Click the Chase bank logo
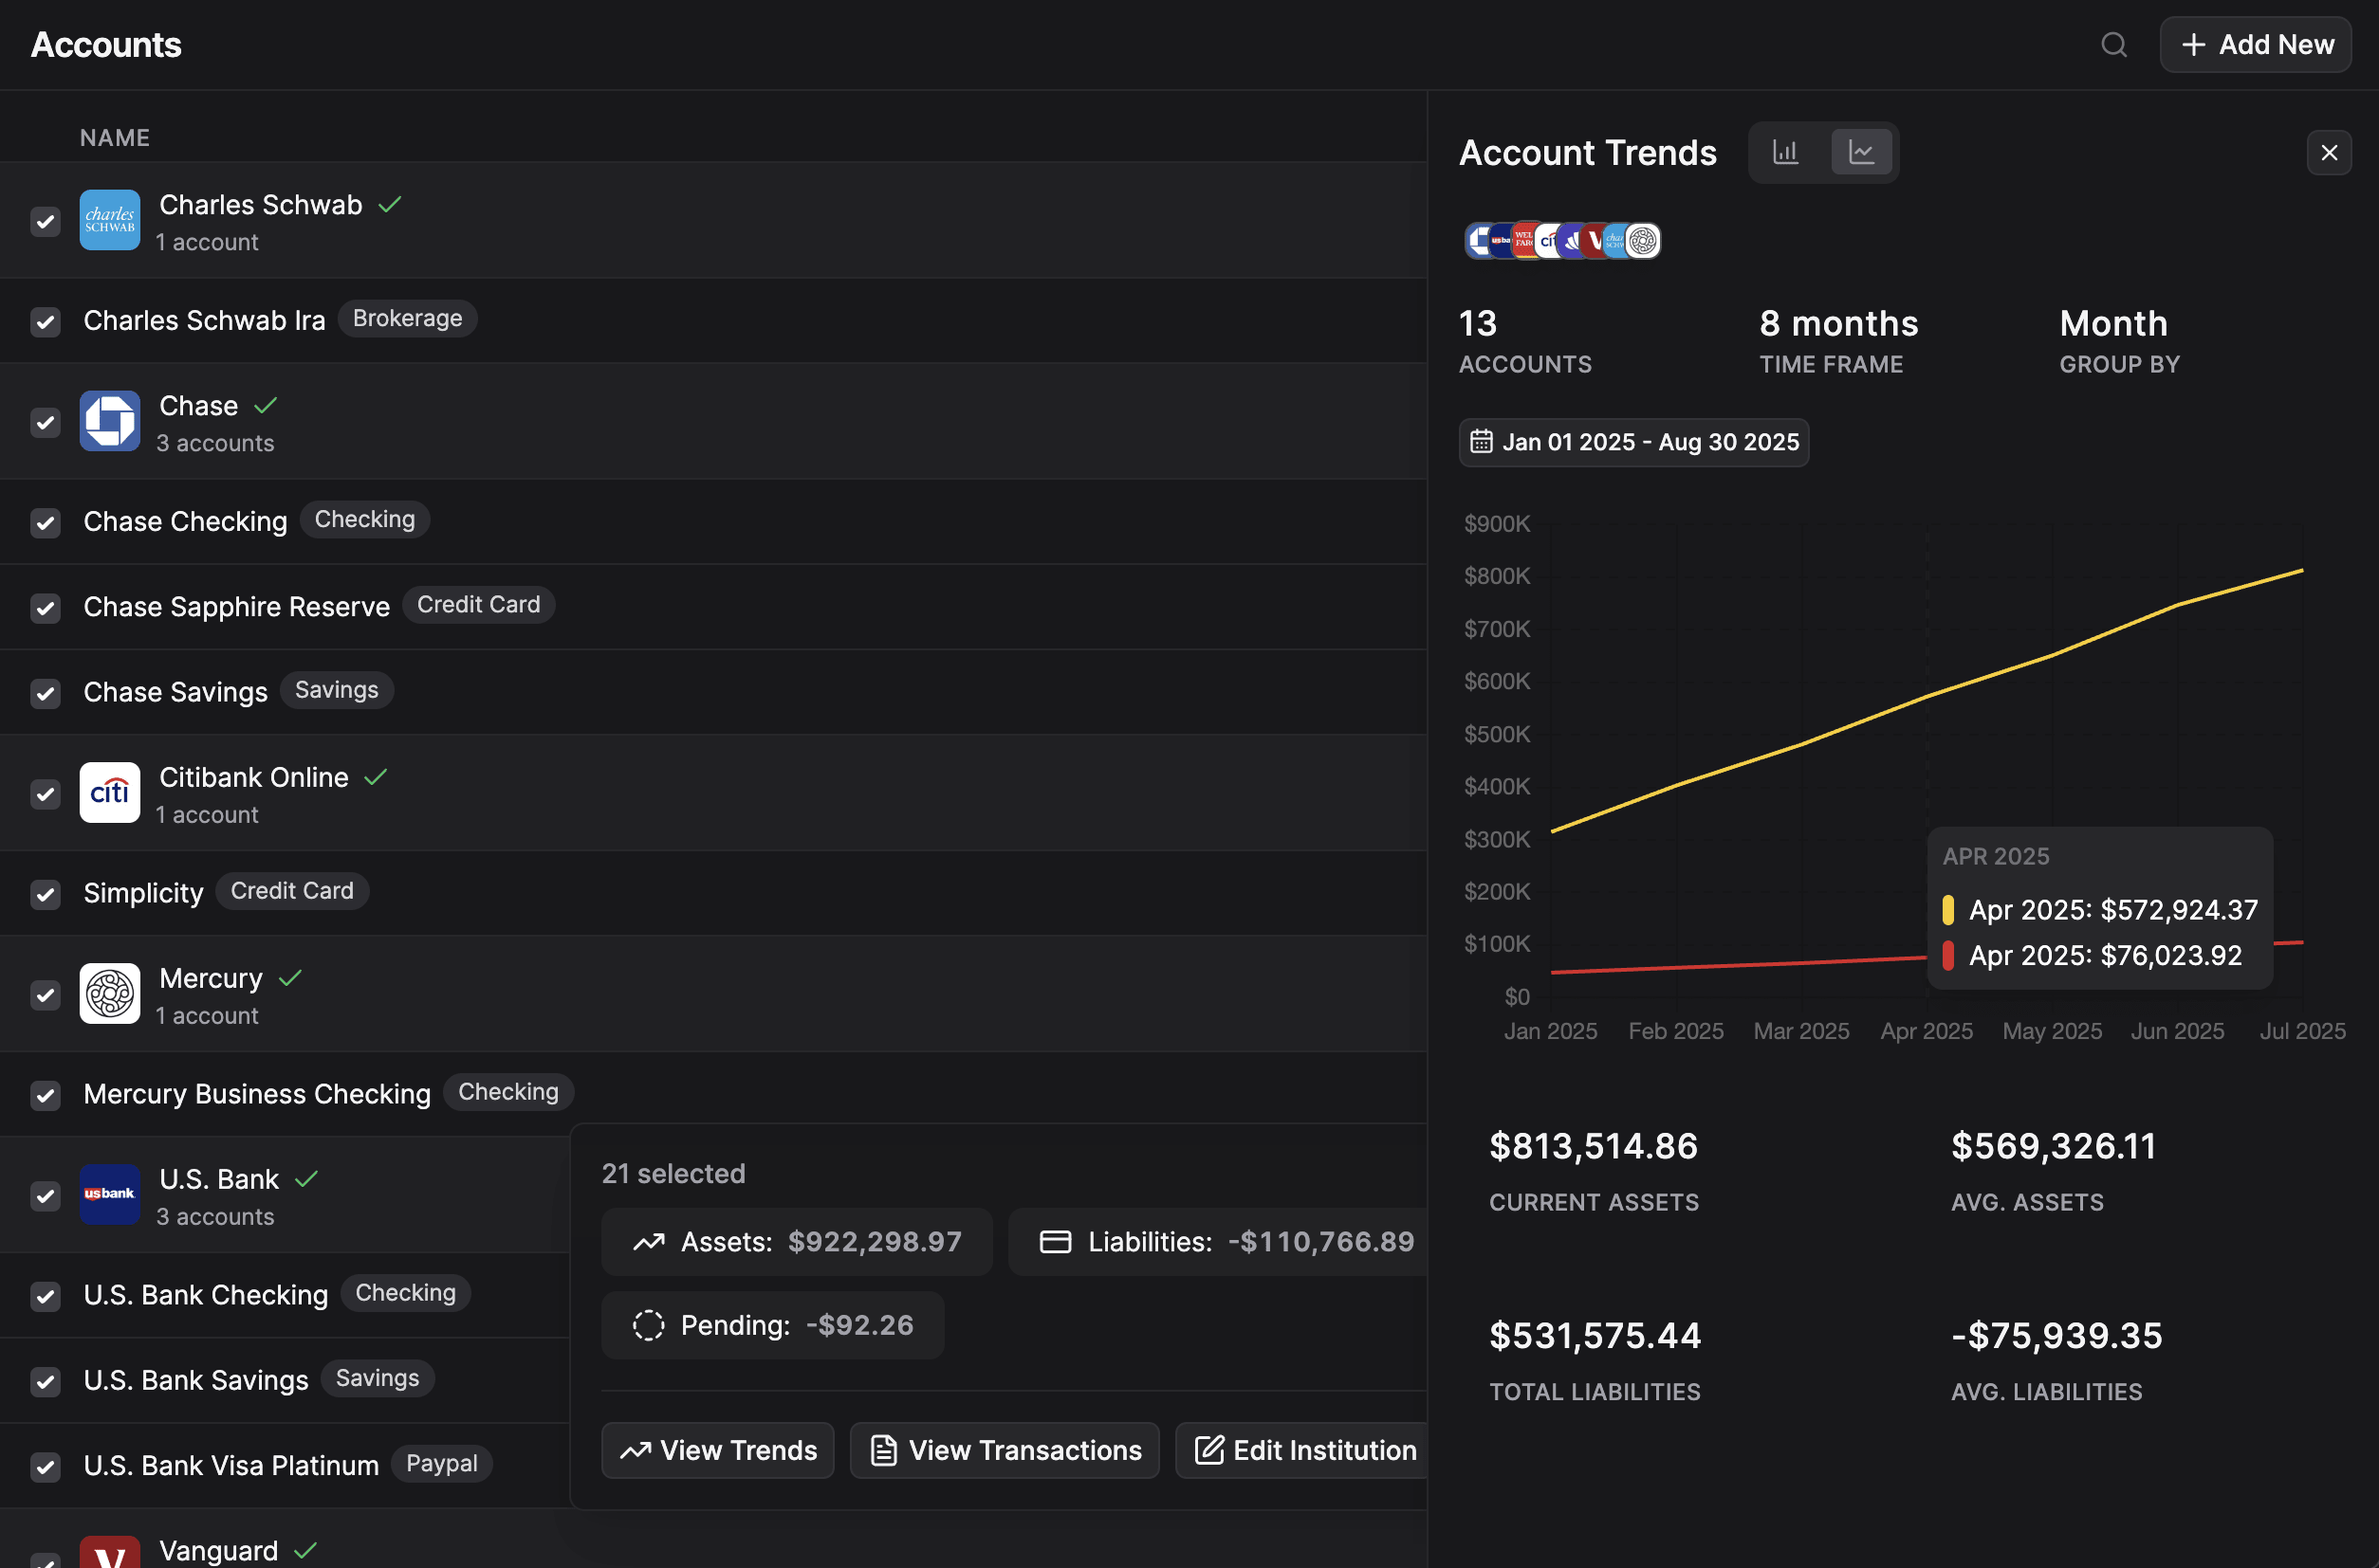 click(110, 421)
